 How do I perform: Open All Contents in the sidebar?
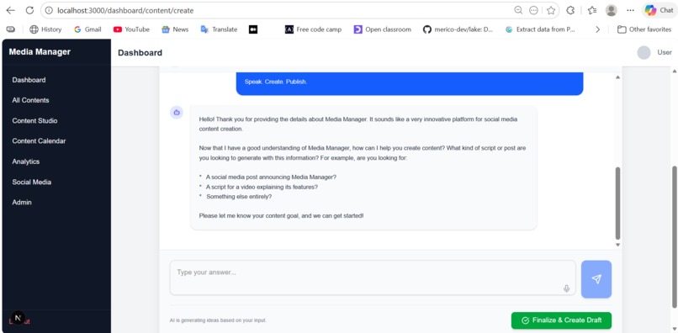pyautogui.click(x=30, y=100)
